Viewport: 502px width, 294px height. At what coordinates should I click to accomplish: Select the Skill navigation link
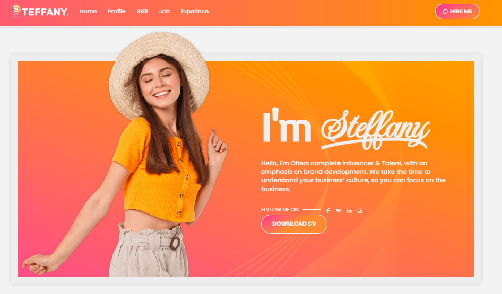142,11
